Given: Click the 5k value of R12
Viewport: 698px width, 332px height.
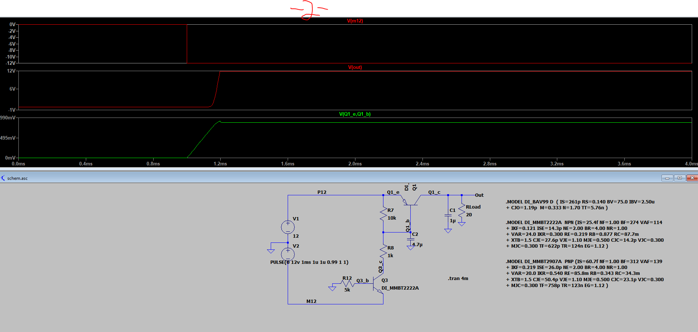Looking at the screenshot, I should [x=347, y=290].
